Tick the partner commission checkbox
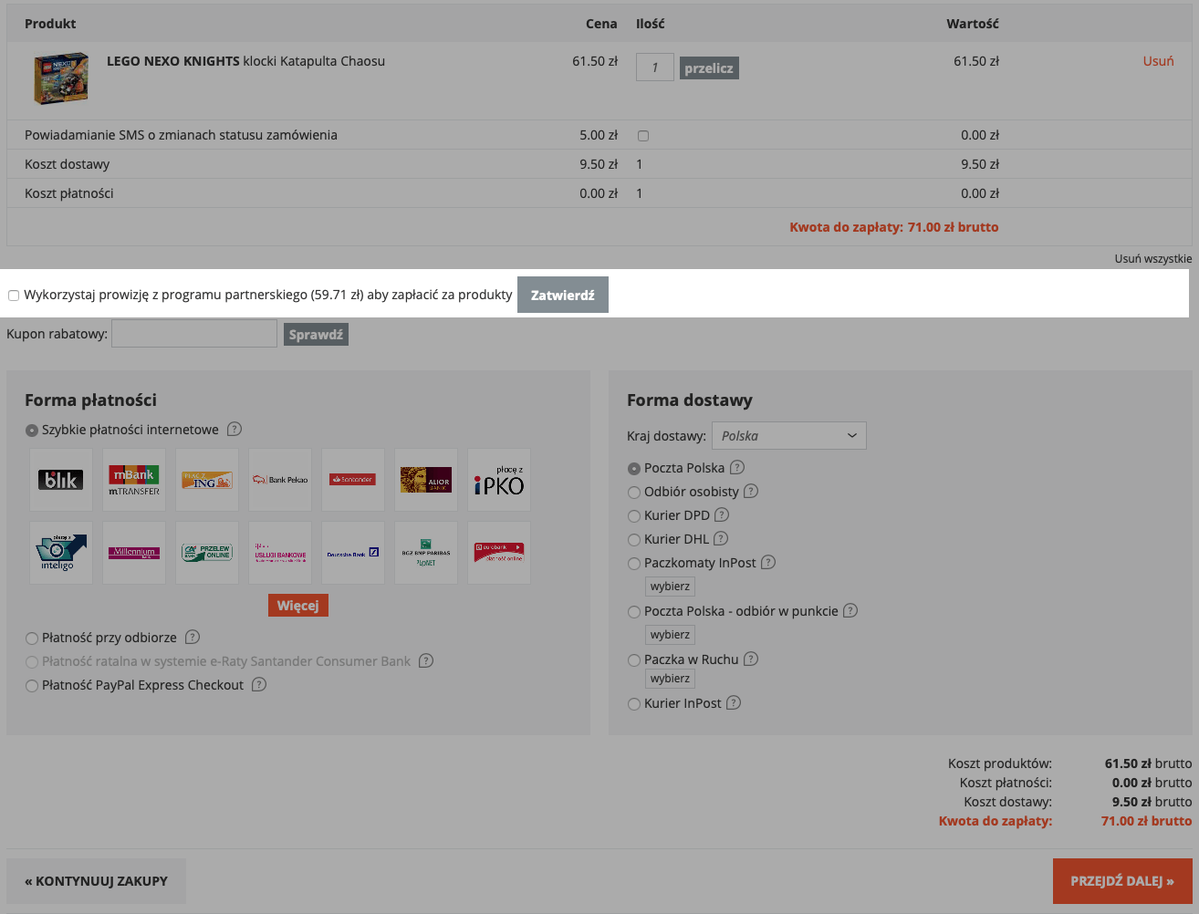The width and height of the screenshot is (1199, 914). (14, 296)
